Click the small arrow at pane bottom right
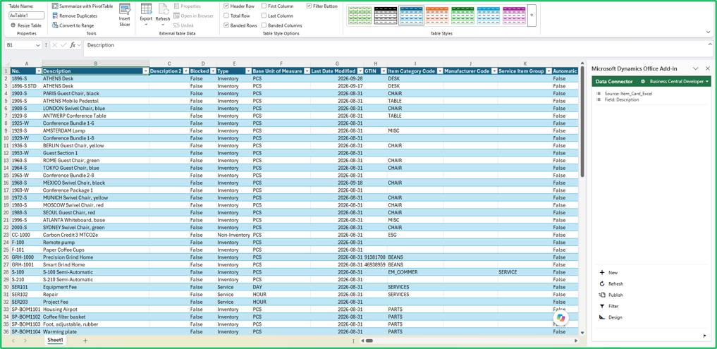This screenshot has width=717, height=349. pos(704,336)
